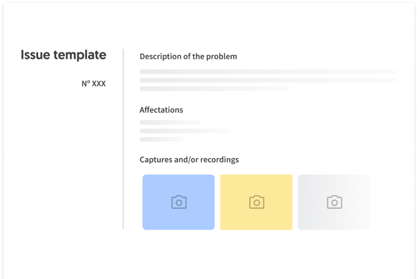
Task: Click the shortest last line under Affectations
Action: (x=162, y=139)
